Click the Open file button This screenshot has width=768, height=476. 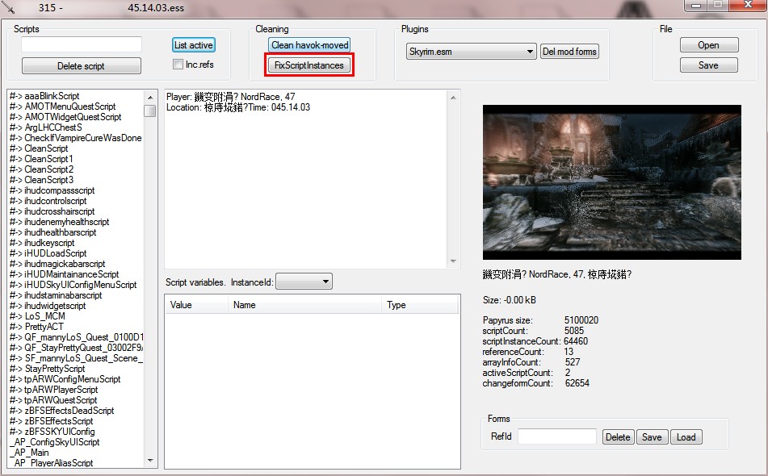tap(708, 45)
